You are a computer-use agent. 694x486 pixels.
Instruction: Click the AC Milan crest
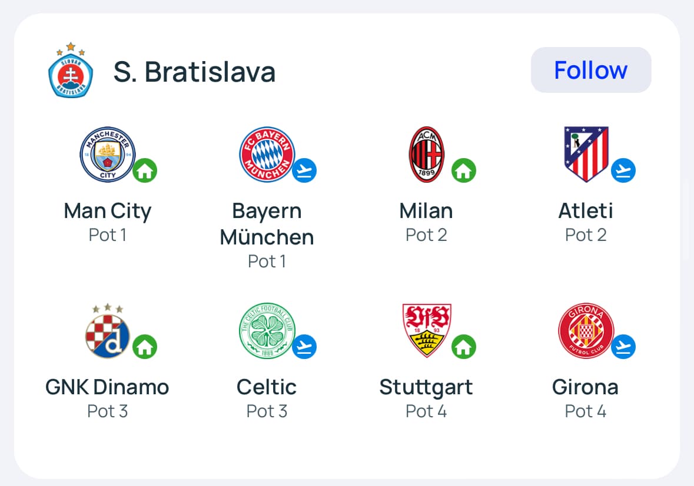[427, 155]
